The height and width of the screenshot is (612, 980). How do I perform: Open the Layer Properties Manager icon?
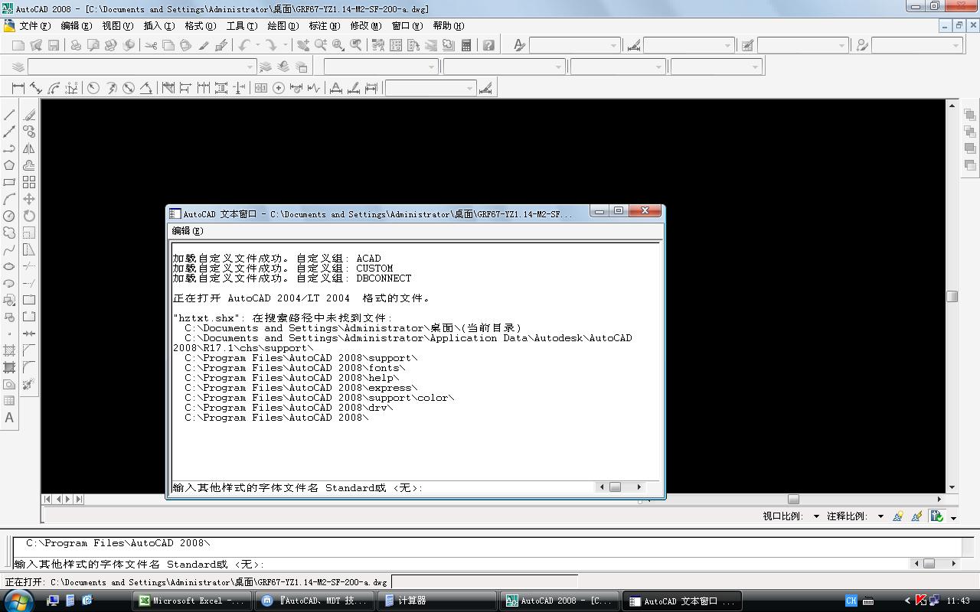tap(18, 67)
